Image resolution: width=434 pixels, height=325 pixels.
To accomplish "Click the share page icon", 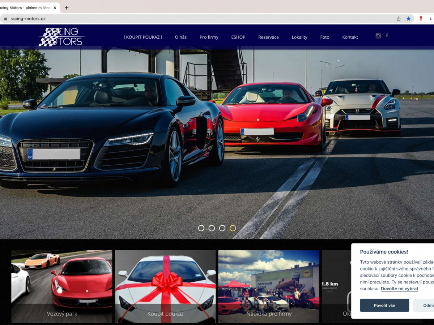I will [x=399, y=19].
